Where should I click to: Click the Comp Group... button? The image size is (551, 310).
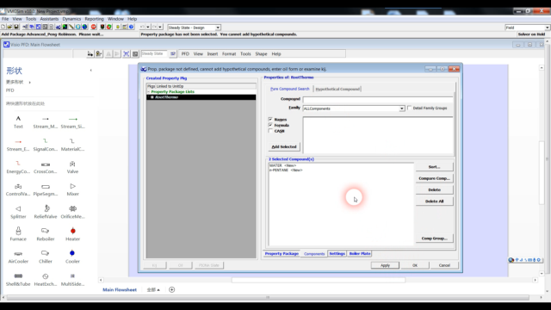pos(434,239)
